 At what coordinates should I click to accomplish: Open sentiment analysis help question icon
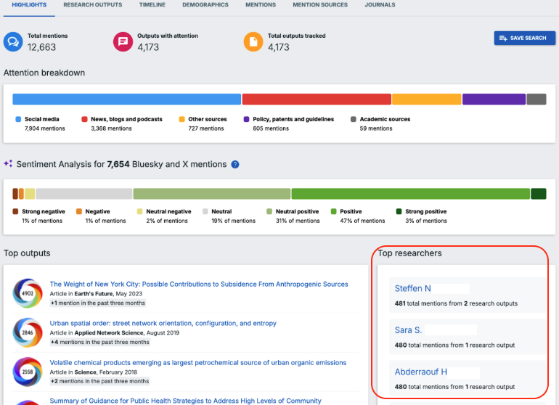click(235, 164)
